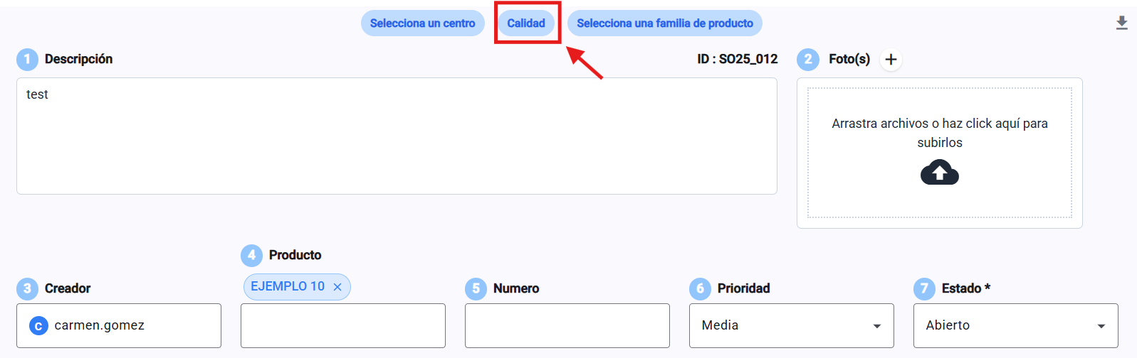Click inside the Numero input field
Viewport: 1137px width, 358px height.
point(567,325)
